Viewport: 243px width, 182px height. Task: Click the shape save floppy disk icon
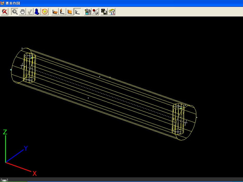point(104,12)
